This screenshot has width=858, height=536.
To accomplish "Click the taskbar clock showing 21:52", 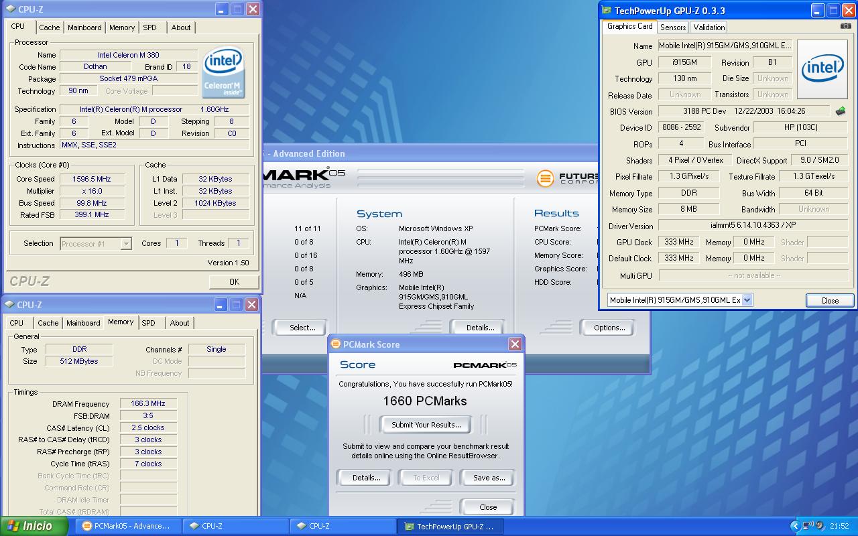I will (x=839, y=527).
